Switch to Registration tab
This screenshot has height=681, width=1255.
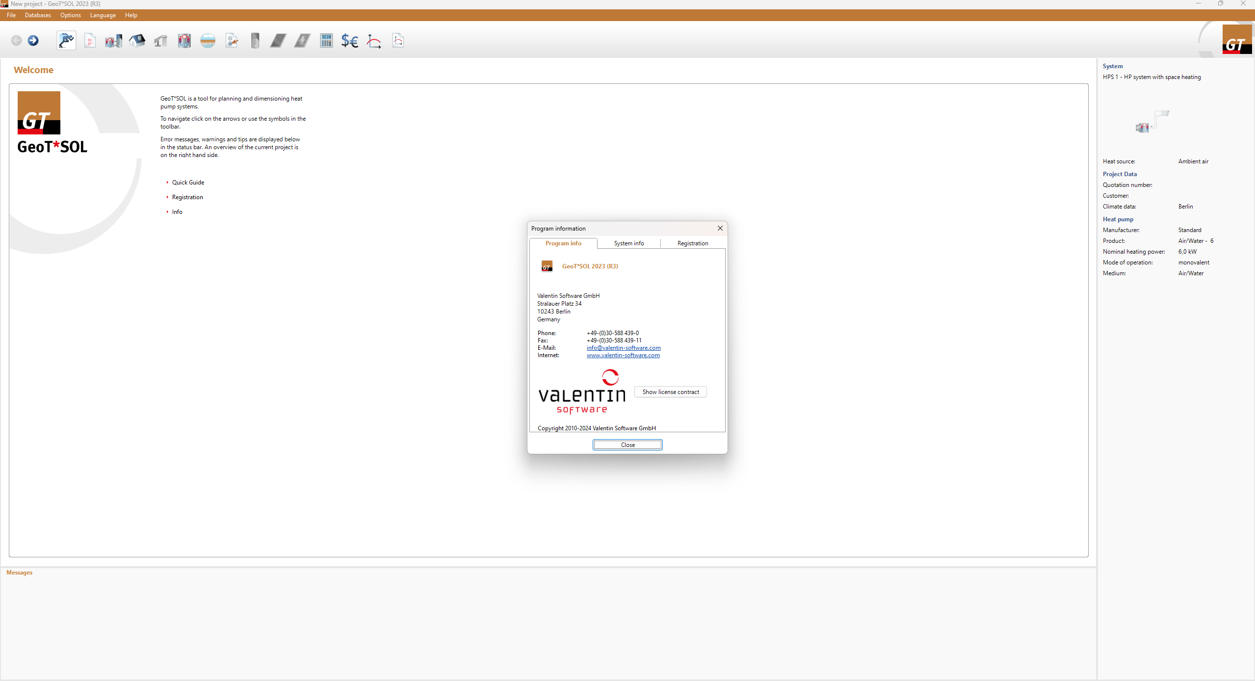point(692,243)
